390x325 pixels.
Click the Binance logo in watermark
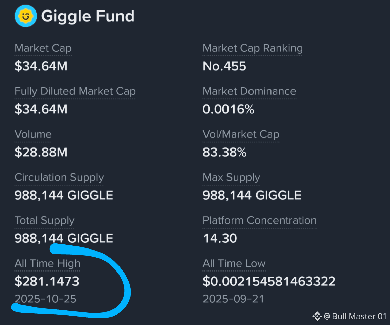pyautogui.click(x=317, y=316)
